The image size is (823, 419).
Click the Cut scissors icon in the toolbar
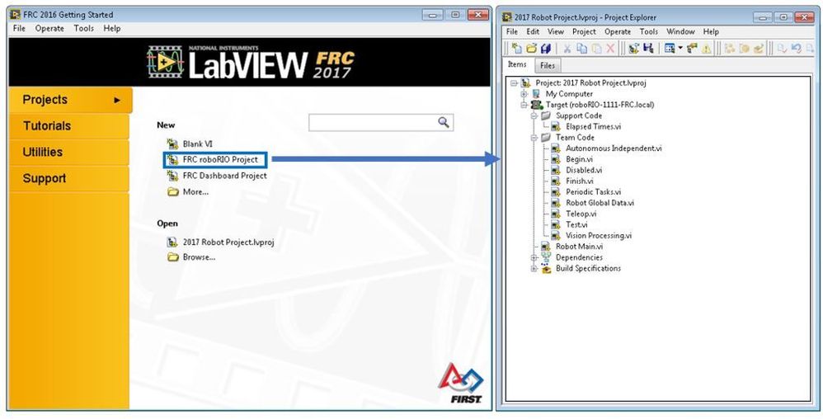[x=567, y=49]
